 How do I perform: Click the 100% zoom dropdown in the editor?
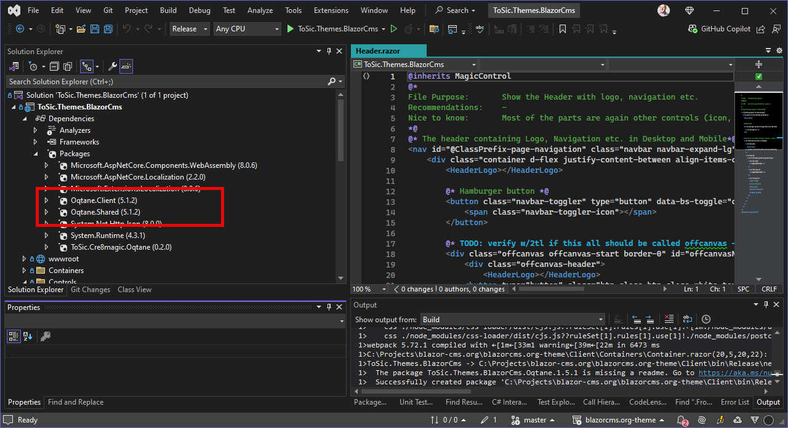pyautogui.click(x=369, y=289)
